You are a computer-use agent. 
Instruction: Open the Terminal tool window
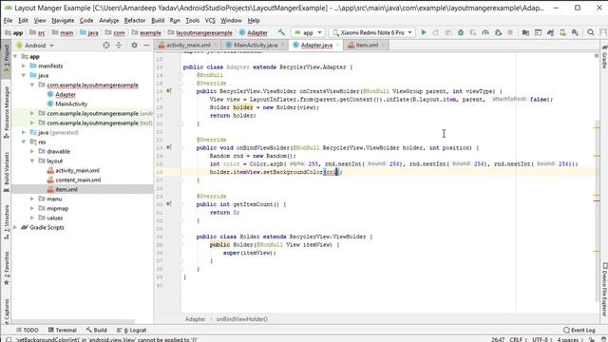click(62, 330)
